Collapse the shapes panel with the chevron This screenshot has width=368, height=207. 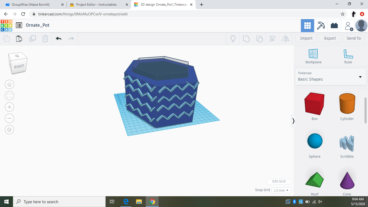tap(293, 121)
